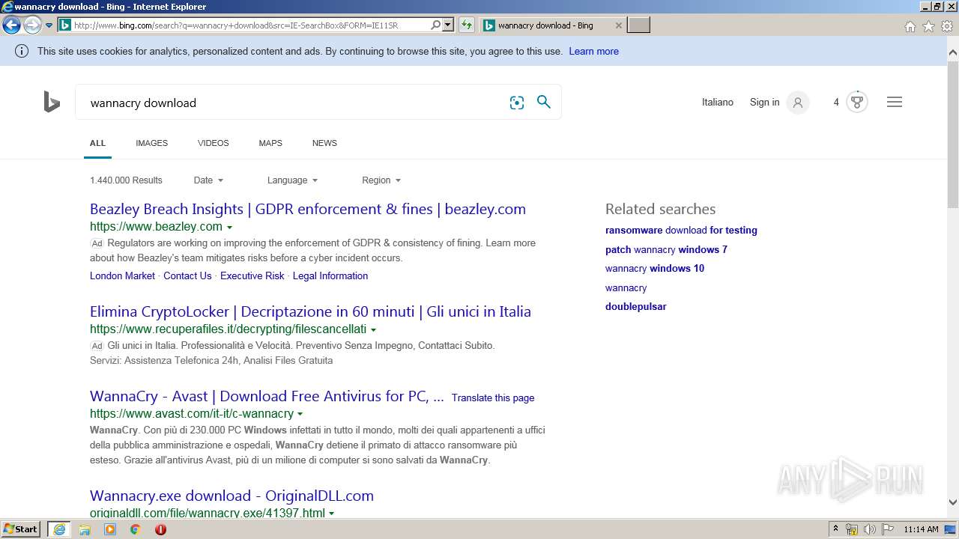Click the IE Forward arrow button
This screenshot has width=959, height=539.
point(32,25)
